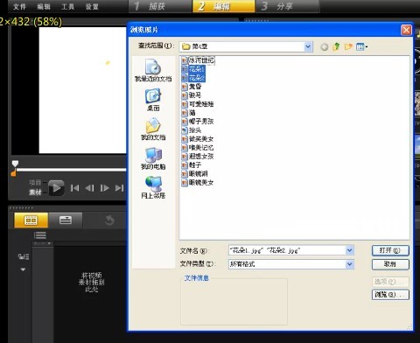This screenshot has width=420, height=343.
Task: Select the file 黄昏
Action: click(192, 87)
